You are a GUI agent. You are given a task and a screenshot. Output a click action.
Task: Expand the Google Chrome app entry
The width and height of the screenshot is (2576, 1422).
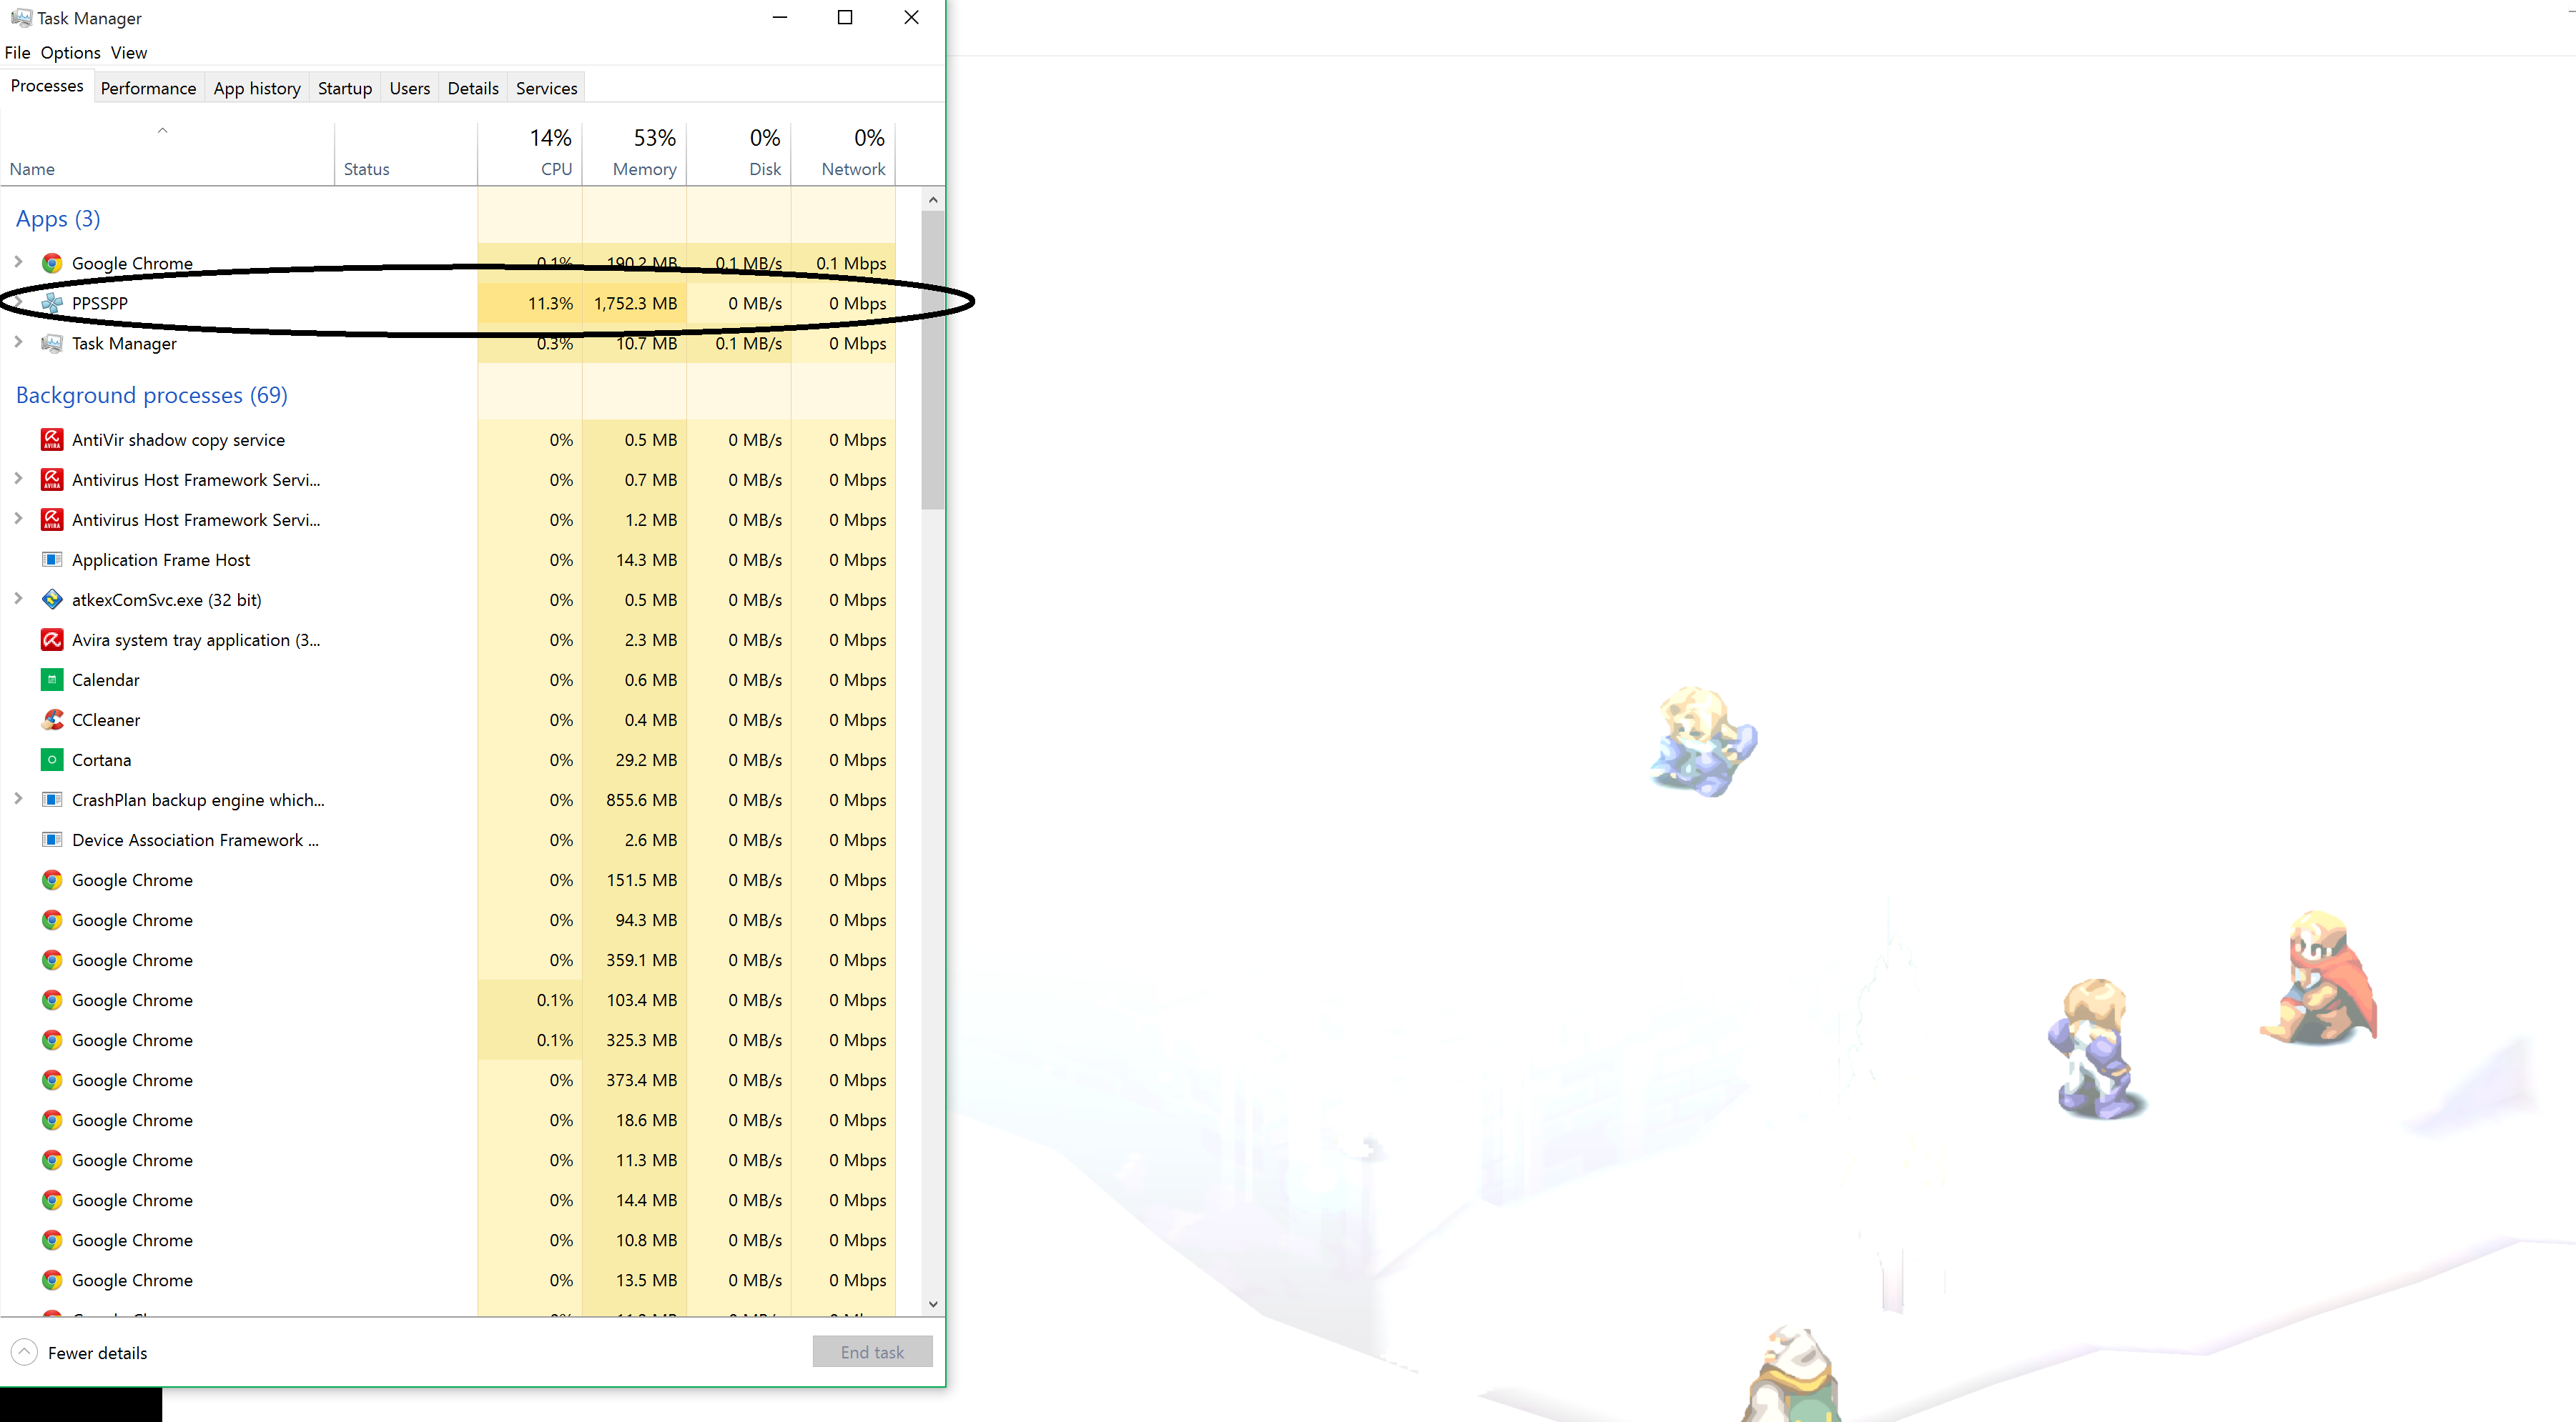click(18, 262)
